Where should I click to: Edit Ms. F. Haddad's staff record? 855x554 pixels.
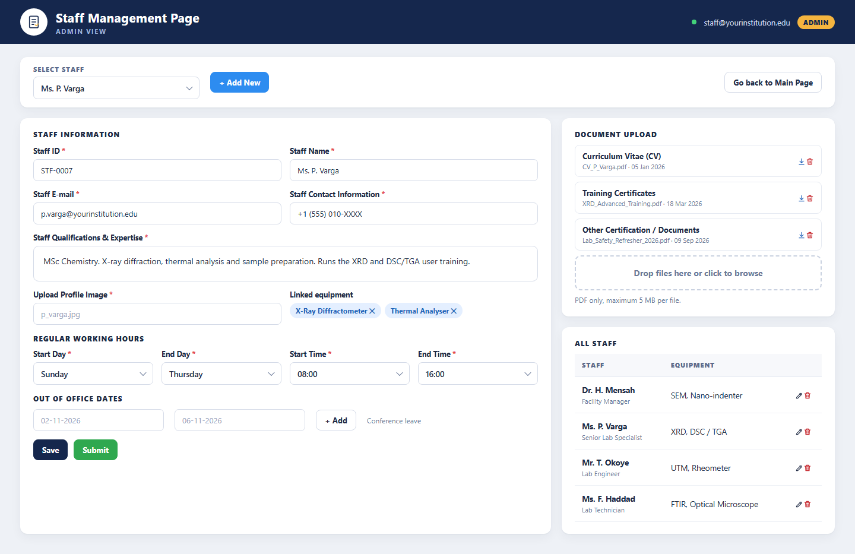coord(799,504)
